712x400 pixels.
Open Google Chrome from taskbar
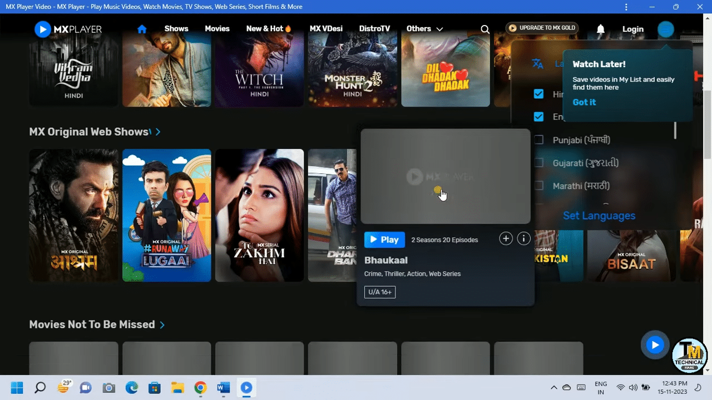[200, 388]
